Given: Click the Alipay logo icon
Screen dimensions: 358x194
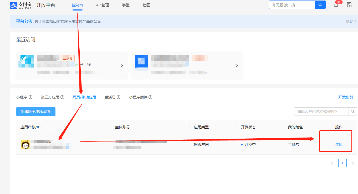Looking at the screenshot, I should pos(14,5).
